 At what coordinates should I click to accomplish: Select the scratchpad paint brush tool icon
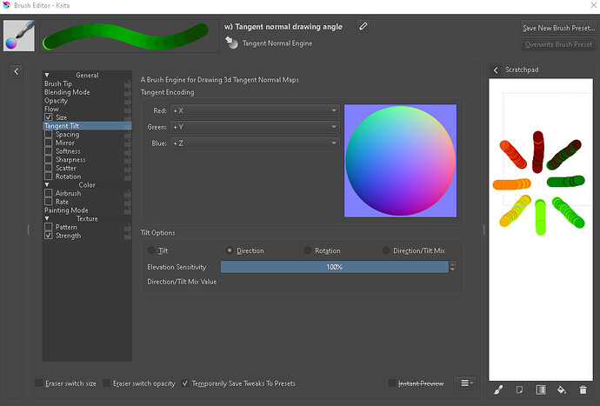[498, 389]
